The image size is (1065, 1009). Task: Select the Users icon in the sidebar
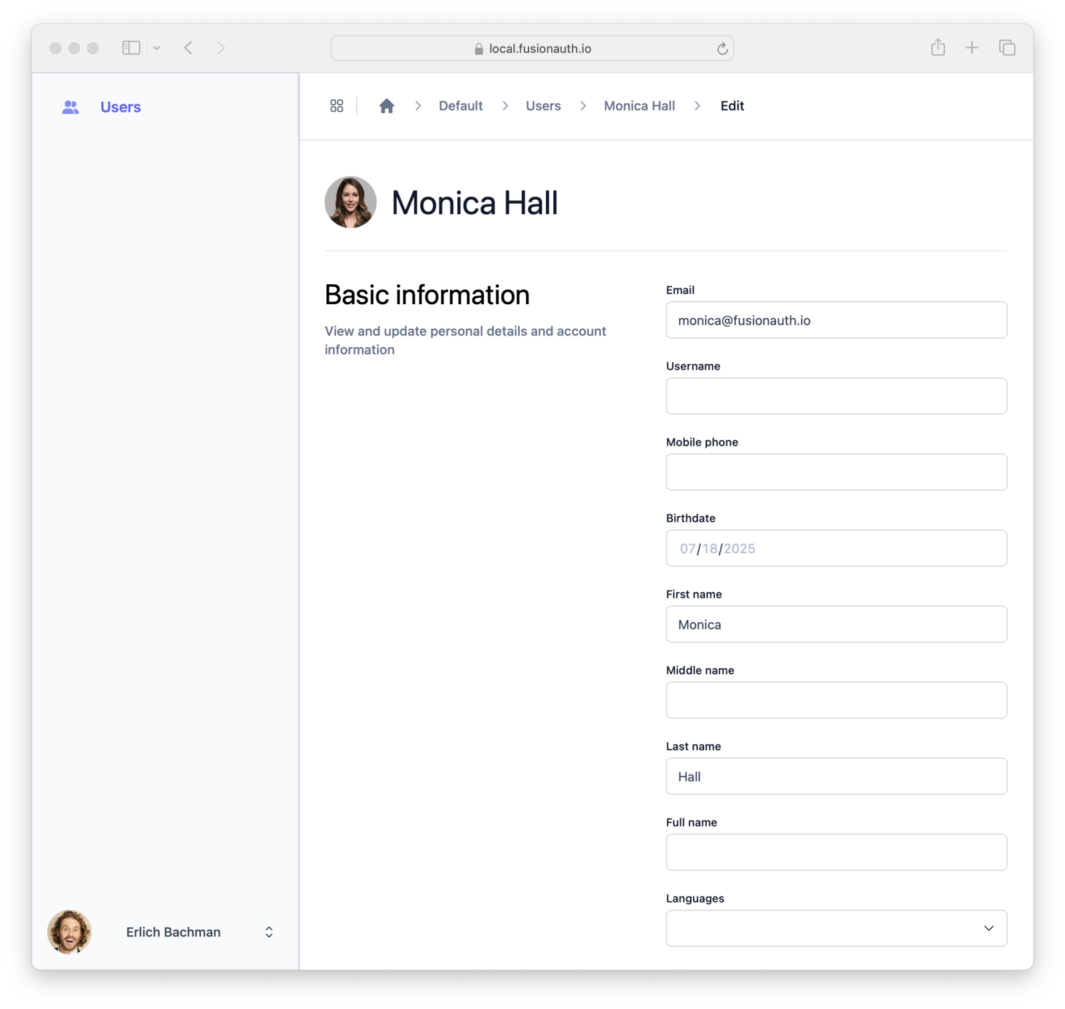(x=71, y=106)
